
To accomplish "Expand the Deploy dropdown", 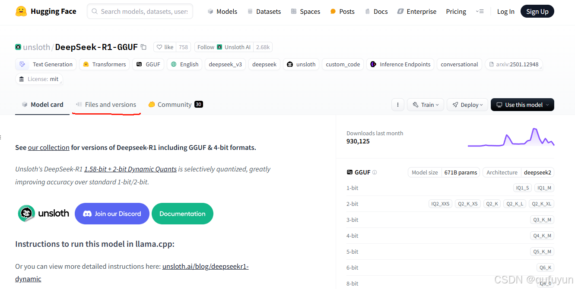I will pyautogui.click(x=467, y=105).
